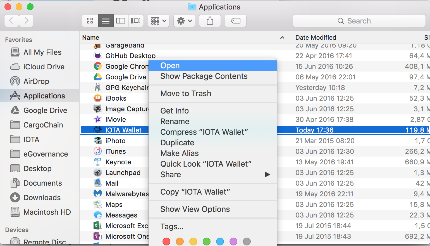
Task: Open the IOTA sidebar folder
Action: (x=40, y=139)
